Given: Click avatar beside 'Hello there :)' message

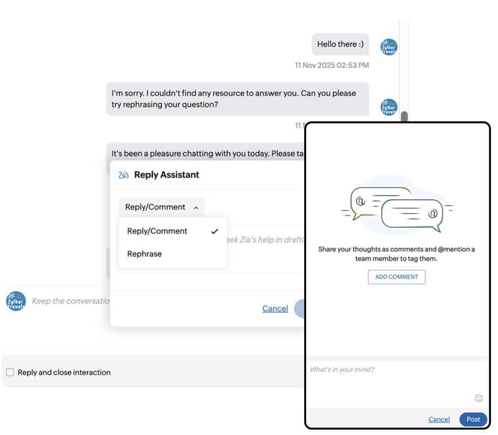Looking at the screenshot, I should (x=389, y=47).
